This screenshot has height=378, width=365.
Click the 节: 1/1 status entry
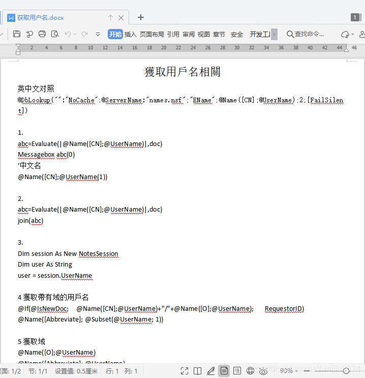[38, 371]
